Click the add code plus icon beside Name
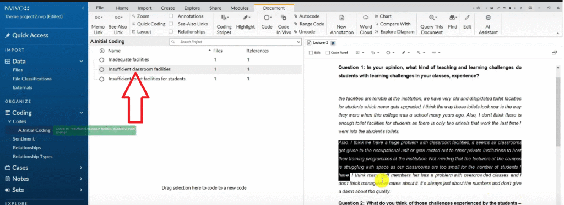The height and width of the screenshot is (205, 564). [x=102, y=51]
